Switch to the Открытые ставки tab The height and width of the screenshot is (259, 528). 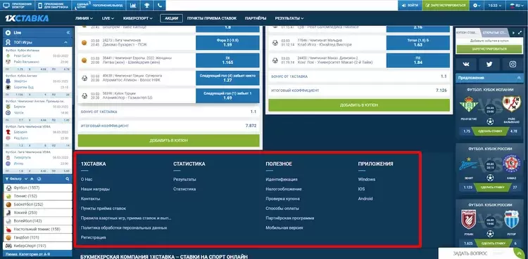tap(494, 32)
